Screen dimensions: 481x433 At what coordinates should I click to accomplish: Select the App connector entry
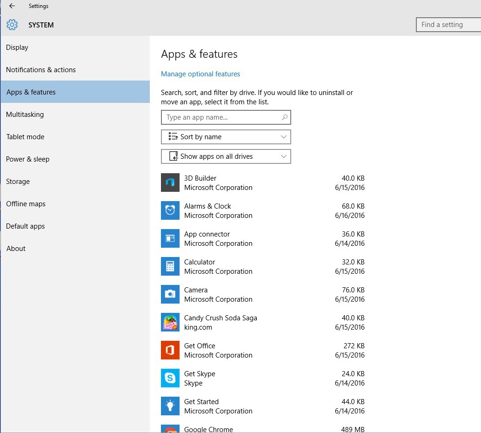pyautogui.click(x=263, y=238)
